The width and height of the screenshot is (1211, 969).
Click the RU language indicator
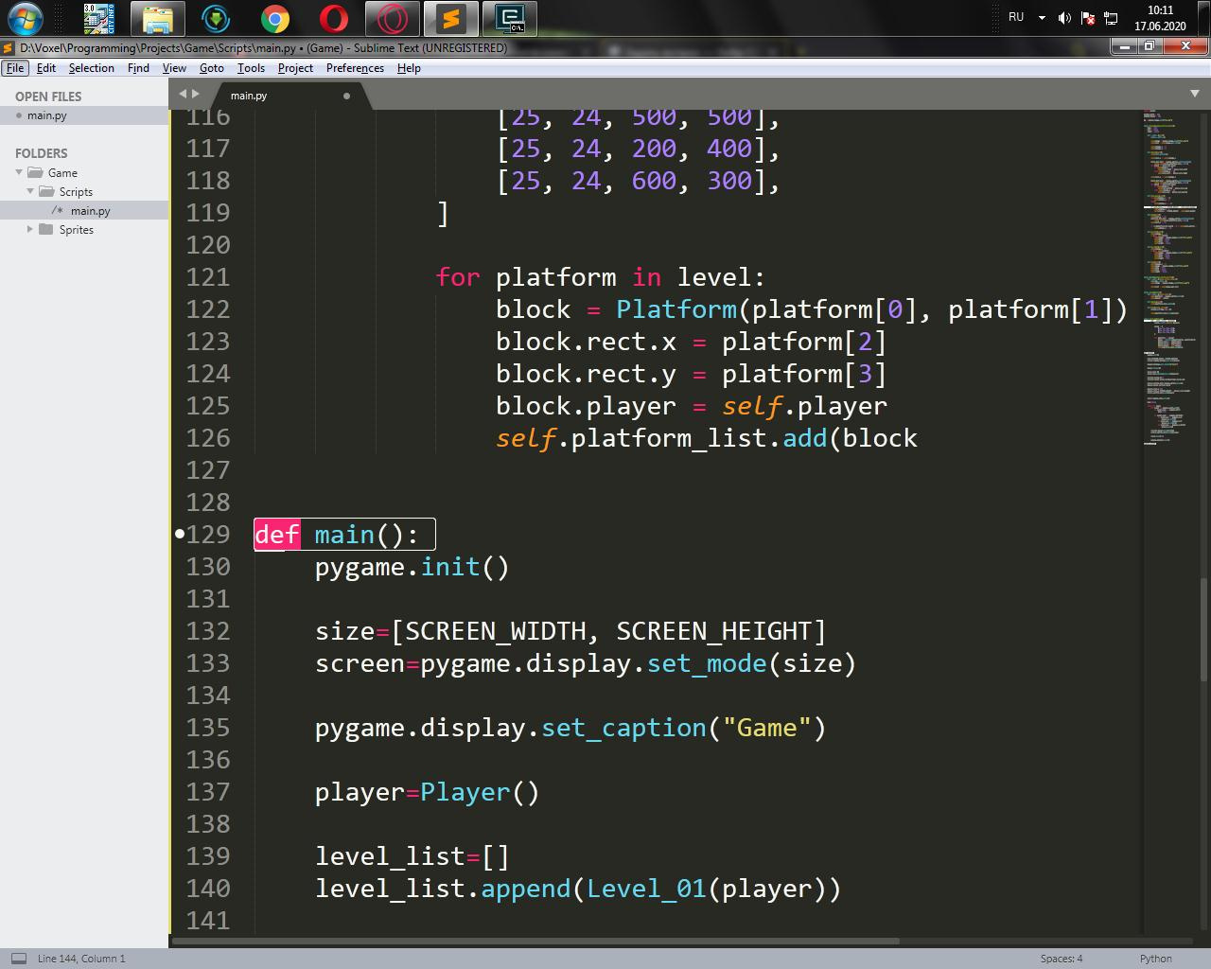[1016, 17]
